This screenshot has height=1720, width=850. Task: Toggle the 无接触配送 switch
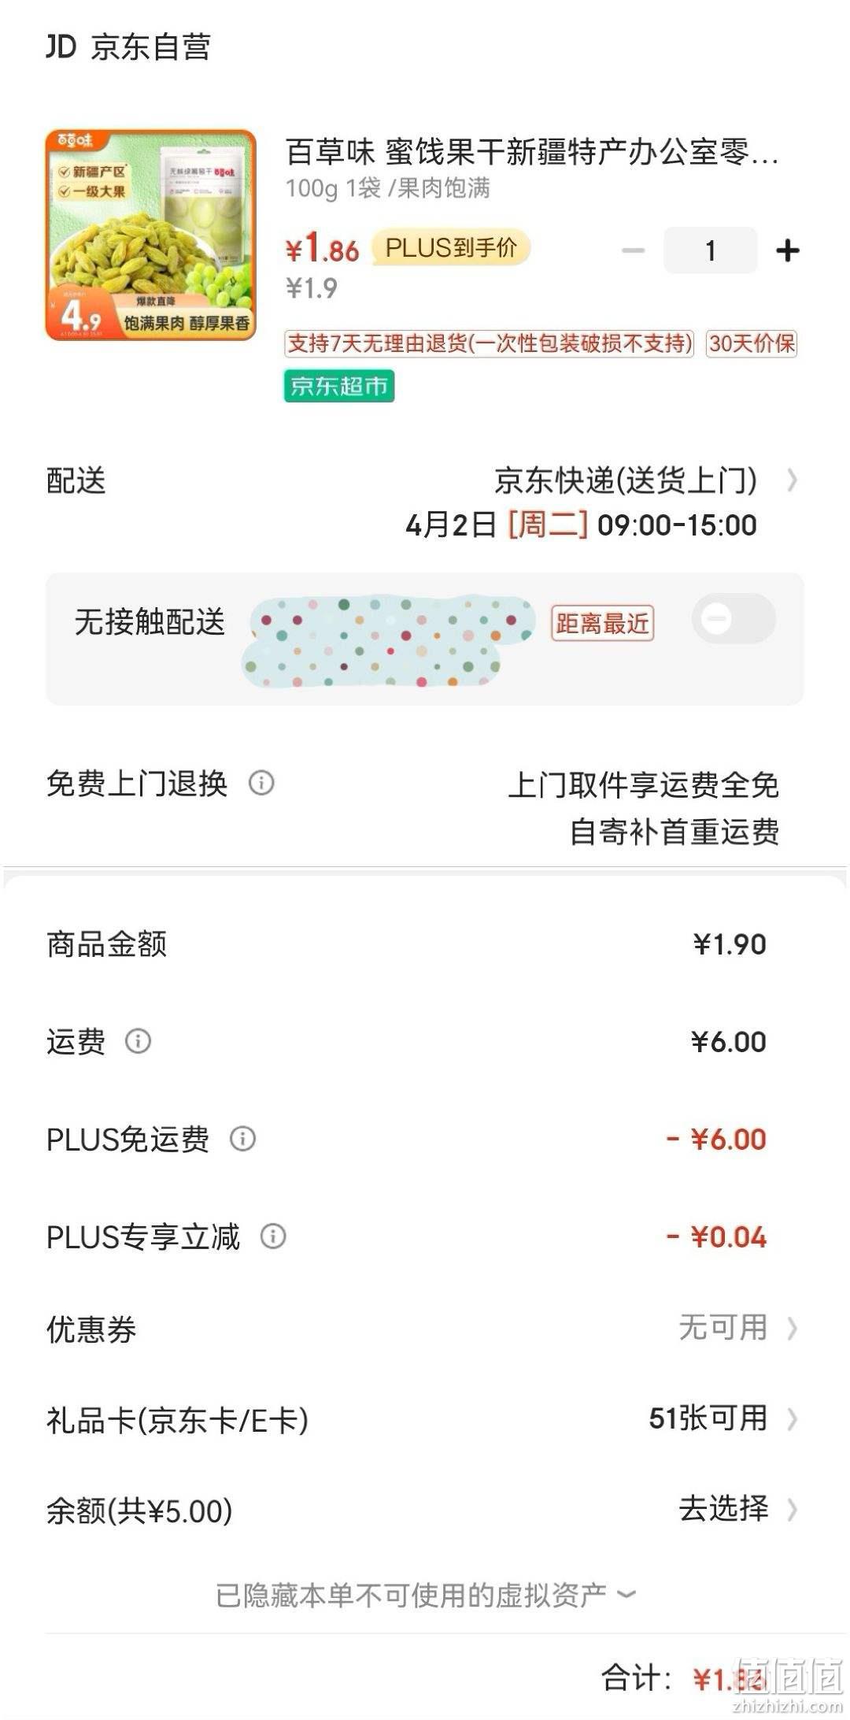tap(734, 618)
